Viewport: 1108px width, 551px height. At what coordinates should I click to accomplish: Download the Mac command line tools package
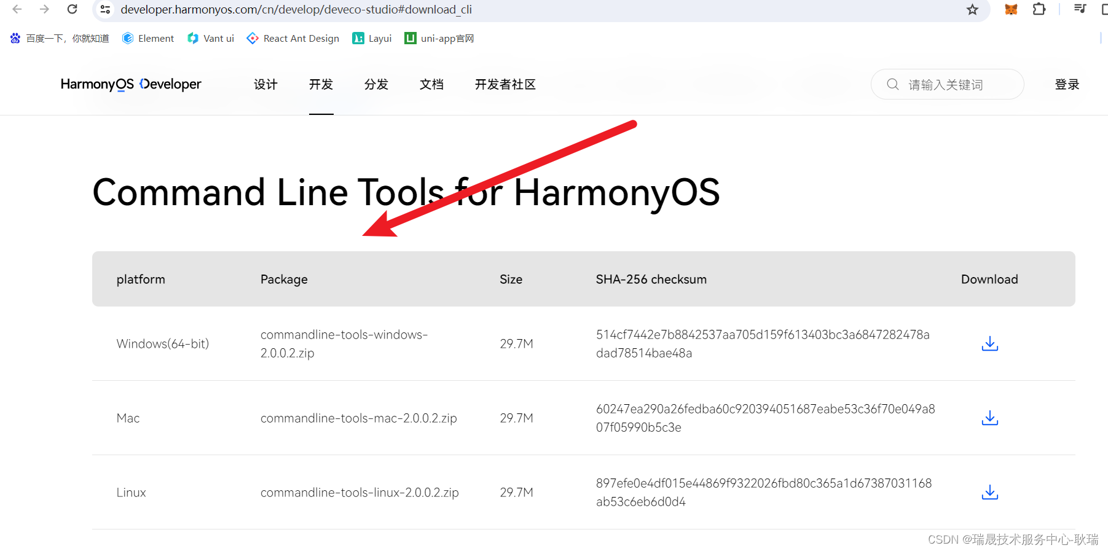click(x=989, y=418)
